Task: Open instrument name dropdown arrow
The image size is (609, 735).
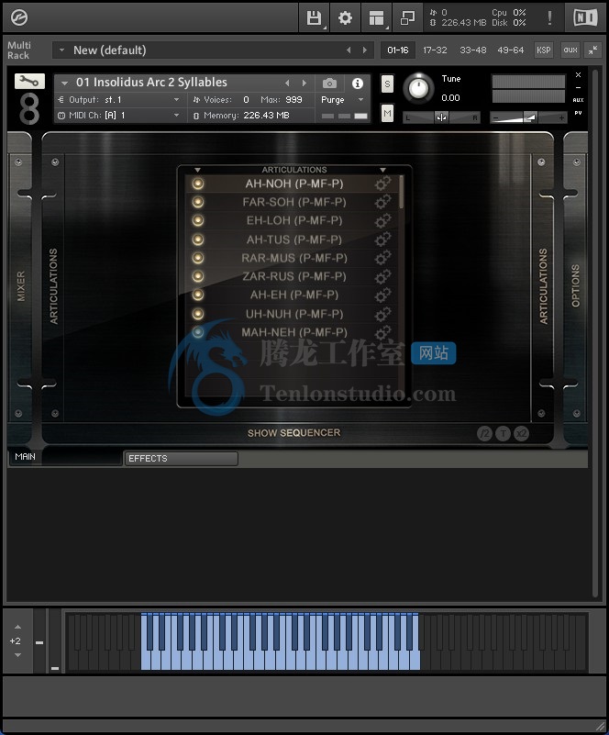Action: pyautogui.click(x=64, y=83)
